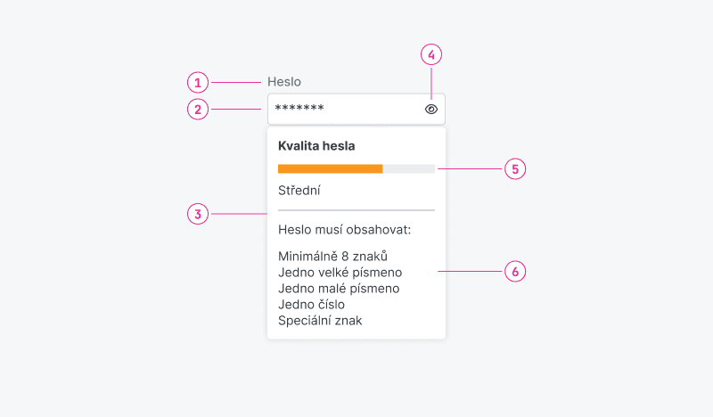713x417 pixels.
Task: Click the annotation marker number 2
Action: [198, 109]
